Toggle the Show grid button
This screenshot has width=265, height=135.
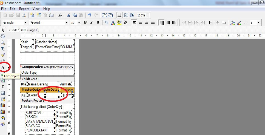point(119,15)
